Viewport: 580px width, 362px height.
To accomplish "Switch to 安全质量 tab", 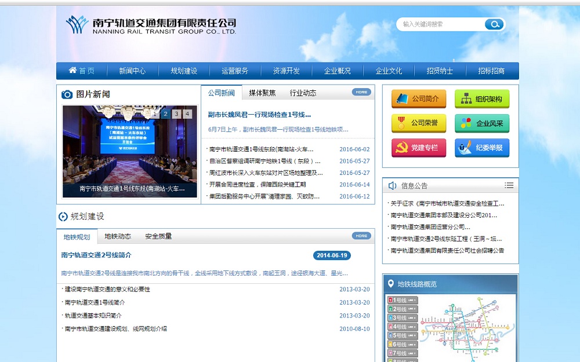I will point(158,236).
